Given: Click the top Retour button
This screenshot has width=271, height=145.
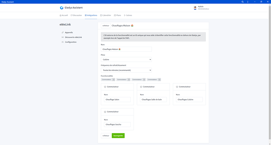Looking at the screenshot, I should click(x=106, y=26).
